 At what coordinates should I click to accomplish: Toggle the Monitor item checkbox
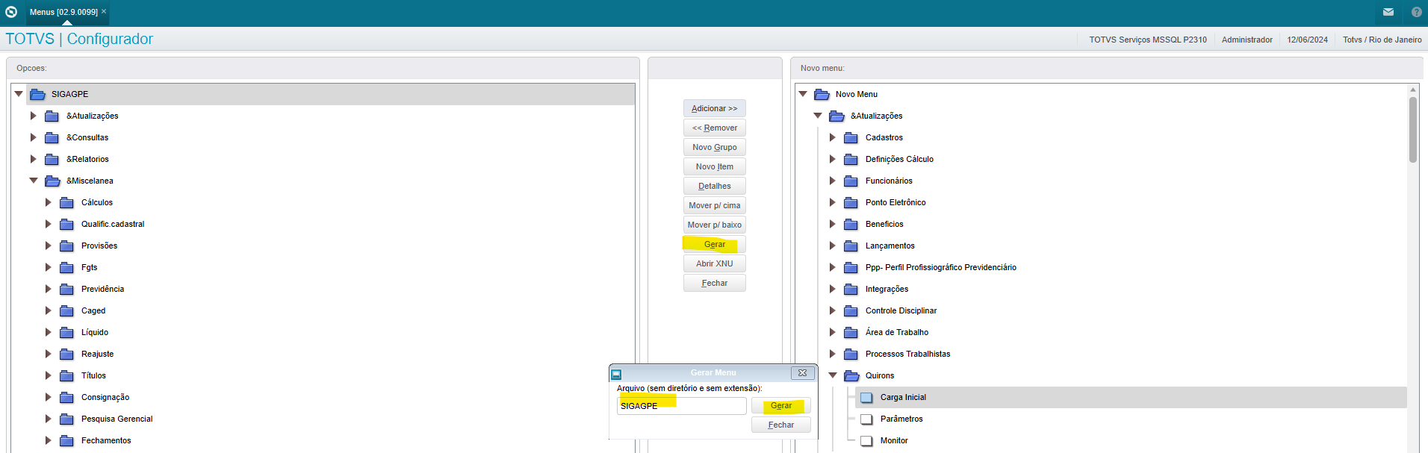tap(866, 440)
